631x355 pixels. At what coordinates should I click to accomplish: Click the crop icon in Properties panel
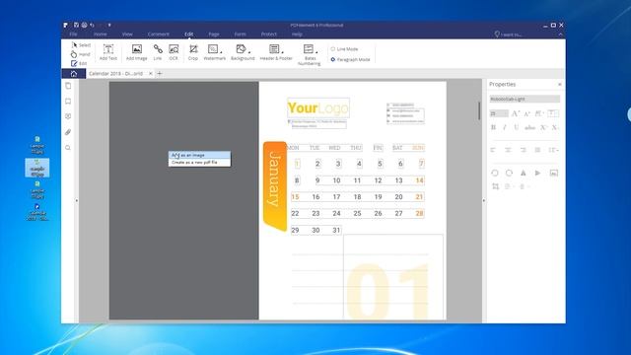[495, 186]
